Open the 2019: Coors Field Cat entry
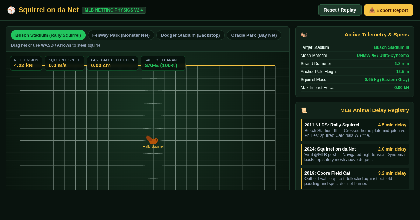The width and height of the screenshot is (420, 220). pos(355,178)
